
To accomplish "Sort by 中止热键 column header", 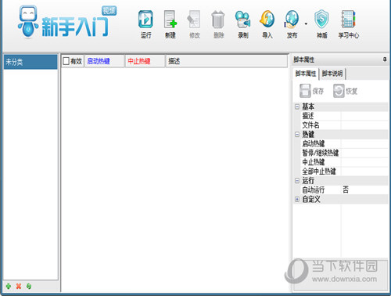I will click(x=145, y=61).
